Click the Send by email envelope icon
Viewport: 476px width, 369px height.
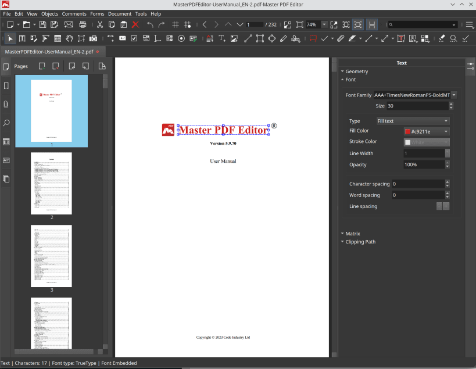(x=69, y=24)
